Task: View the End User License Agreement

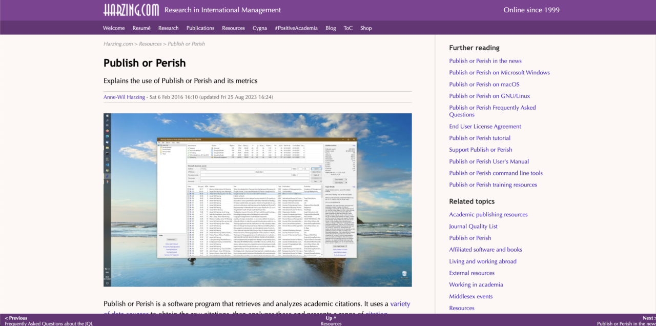Action: (x=485, y=127)
